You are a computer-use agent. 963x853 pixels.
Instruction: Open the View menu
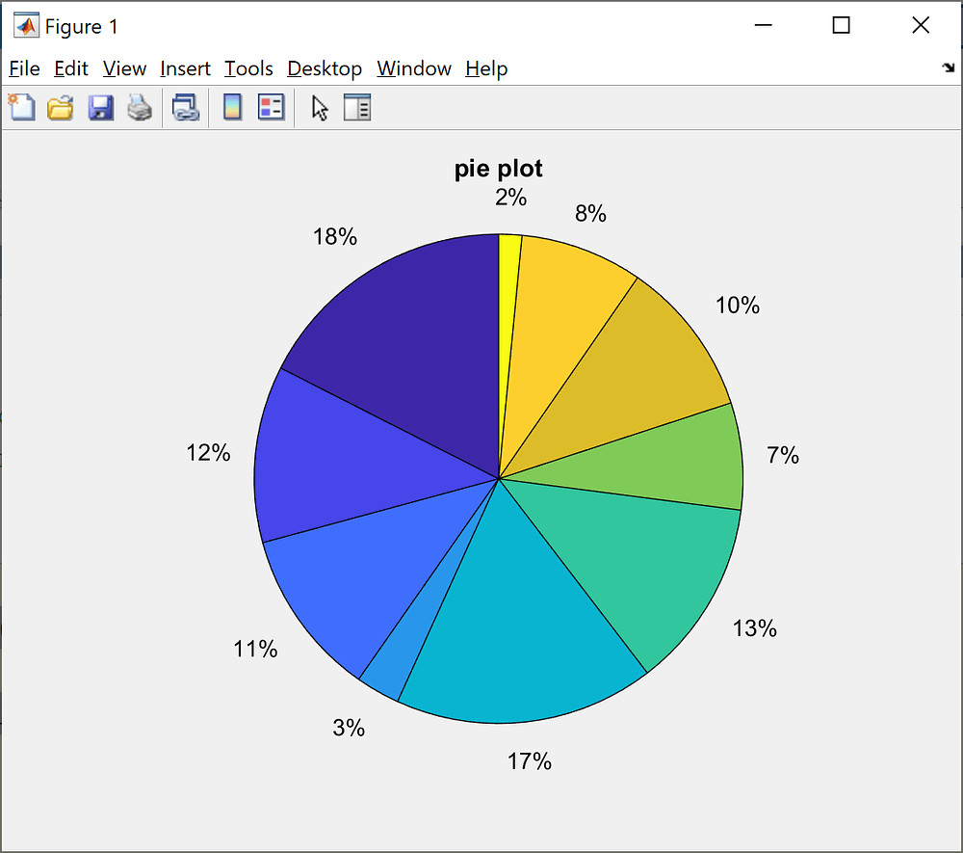click(124, 68)
